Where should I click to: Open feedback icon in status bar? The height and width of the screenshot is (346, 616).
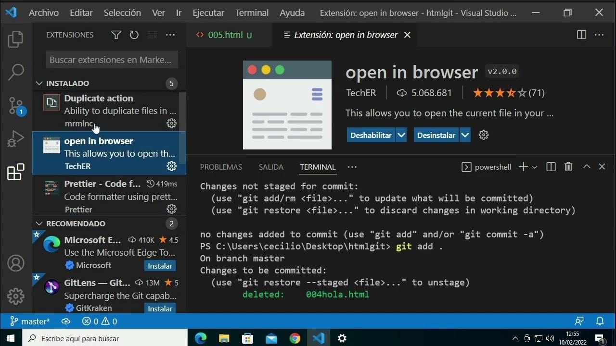(x=579, y=321)
